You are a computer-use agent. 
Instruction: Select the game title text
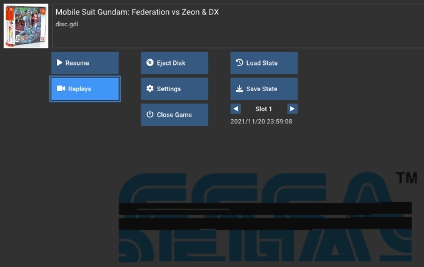click(x=137, y=12)
